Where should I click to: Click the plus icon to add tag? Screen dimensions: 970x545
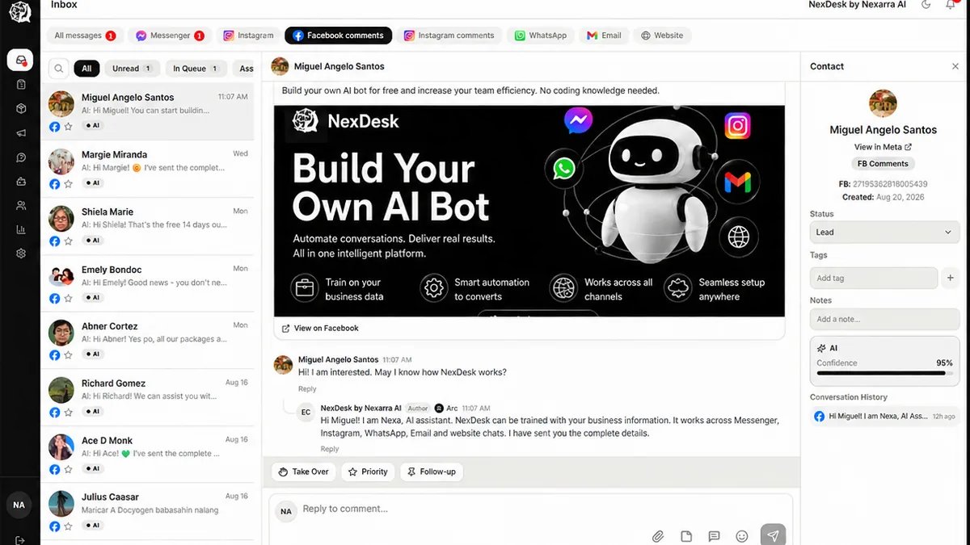coord(951,278)
